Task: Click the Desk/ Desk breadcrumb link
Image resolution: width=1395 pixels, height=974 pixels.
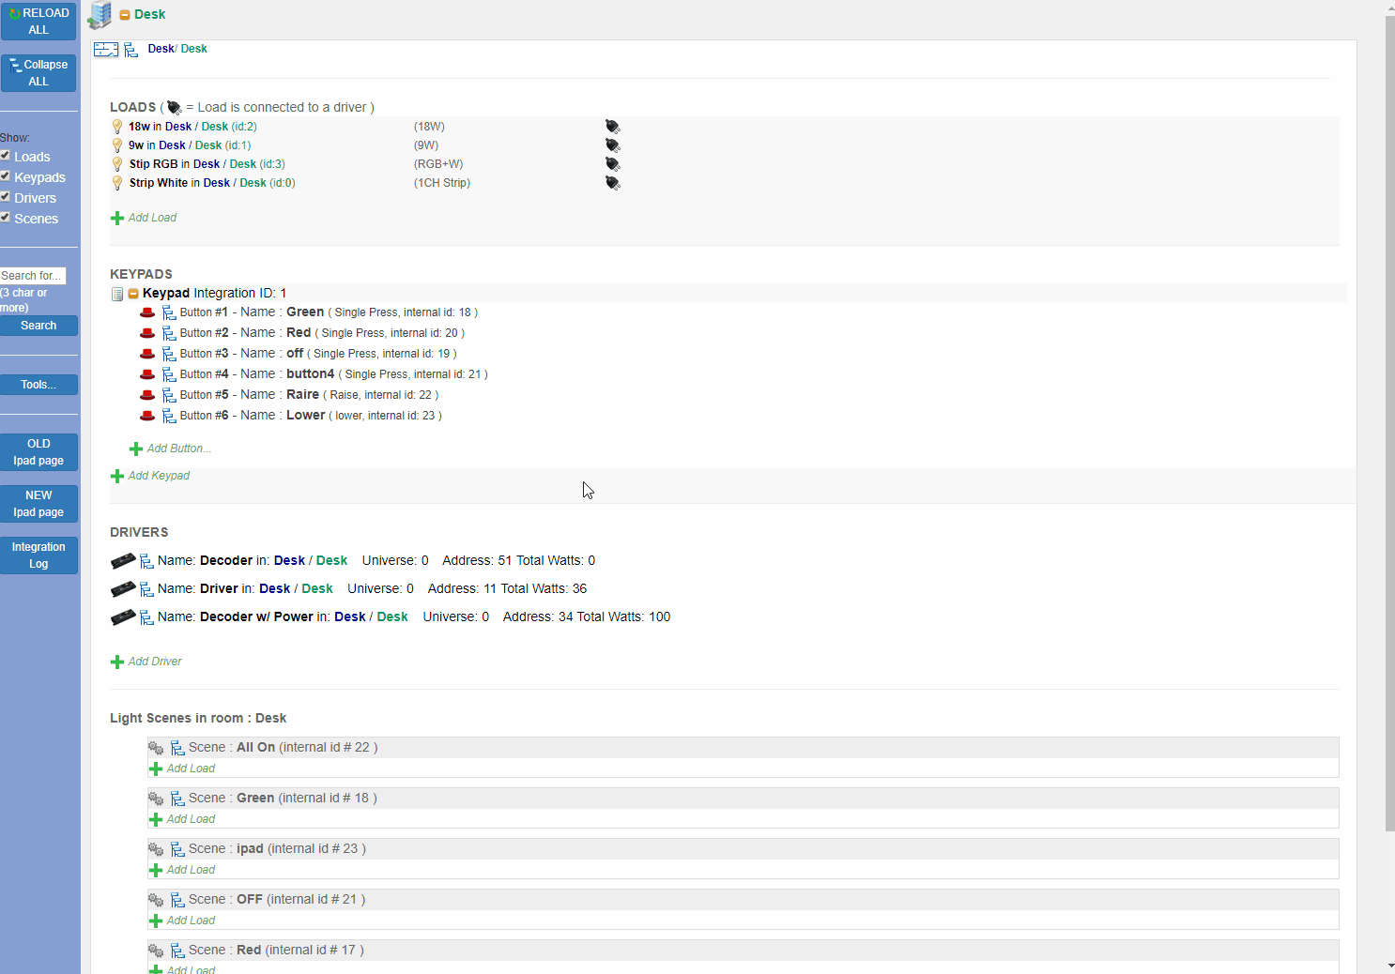Action: click(177, 49)
